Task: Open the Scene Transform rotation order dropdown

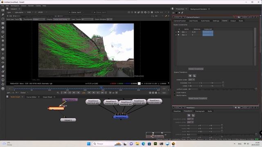Action: 192,80
